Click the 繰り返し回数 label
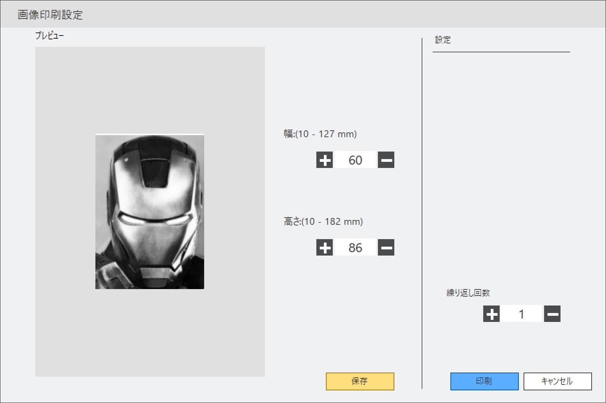The image size is (606, 403). [x=468, y=293]
